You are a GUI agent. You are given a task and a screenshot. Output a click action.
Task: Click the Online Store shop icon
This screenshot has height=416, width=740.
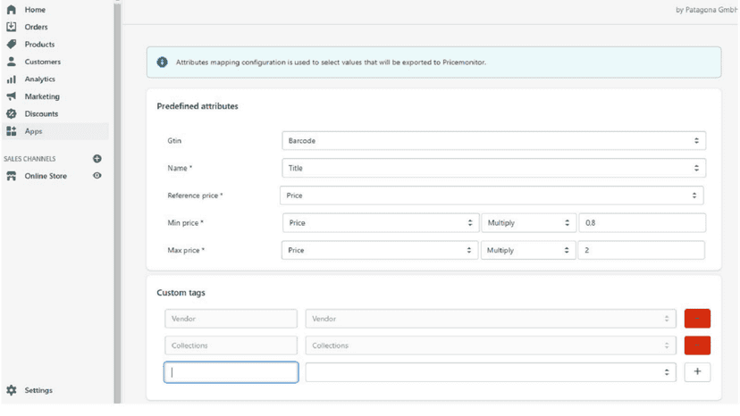[x=12, y=176]
